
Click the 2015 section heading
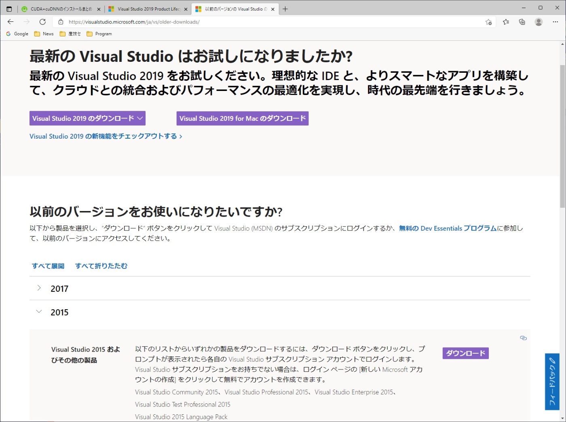click(59, 312)
